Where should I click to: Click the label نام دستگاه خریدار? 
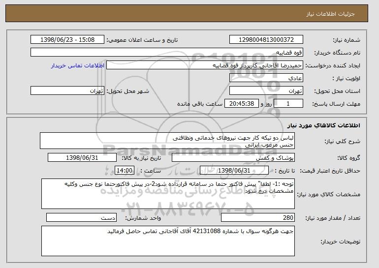tap(337, 53)
